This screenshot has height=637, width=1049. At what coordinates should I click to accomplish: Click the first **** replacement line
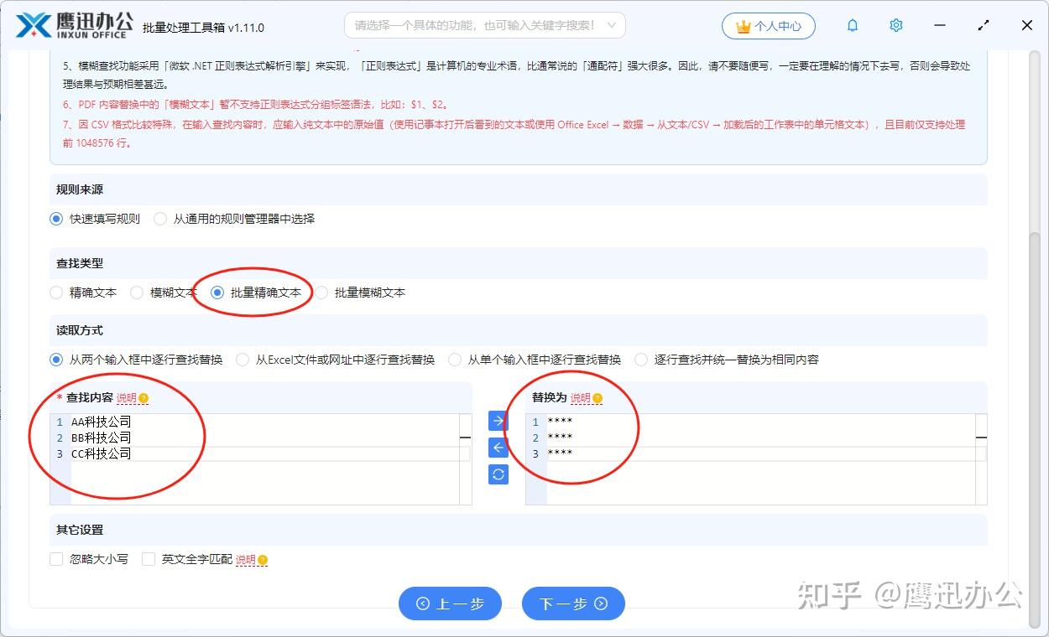tap(560, 422)
